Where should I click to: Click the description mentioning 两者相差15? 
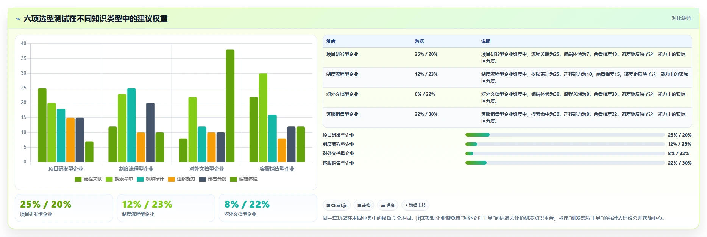pos(584,77)
